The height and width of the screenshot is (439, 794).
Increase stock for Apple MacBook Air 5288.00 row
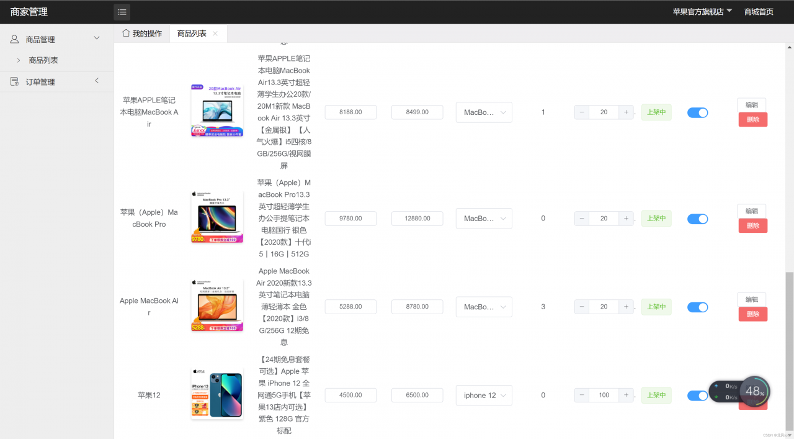point(627,307)
